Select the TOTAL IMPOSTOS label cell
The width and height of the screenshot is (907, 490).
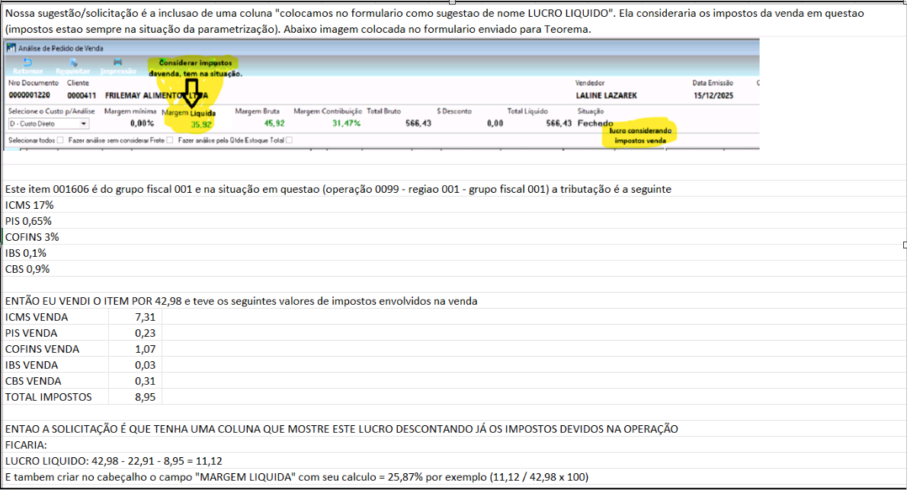[56, 397]
